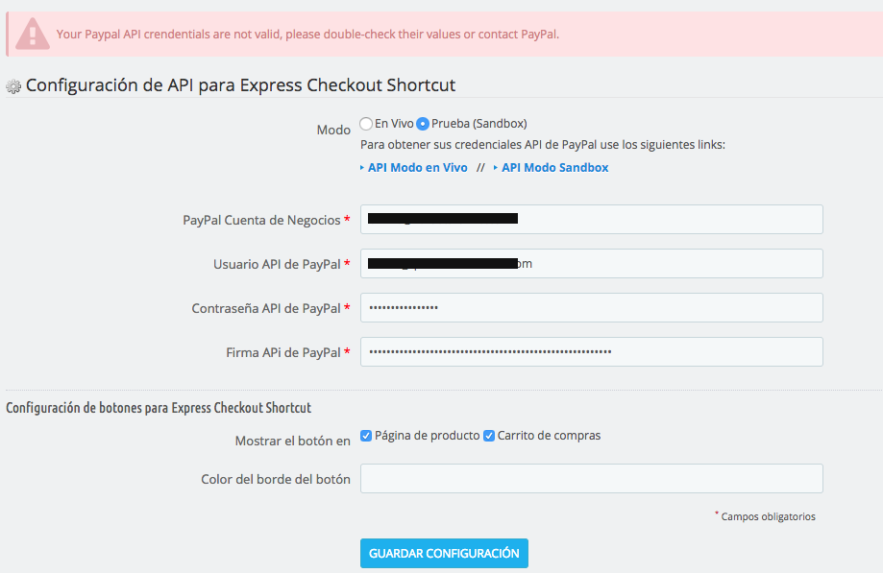Select the "Prueba (Sandbox)" radio button
Viewport: 883px width, 573px height.
(x=423, y=124)
